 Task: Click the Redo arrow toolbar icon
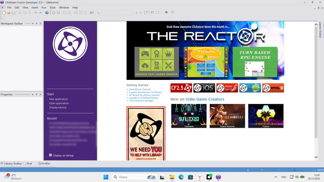click(40, 13)
